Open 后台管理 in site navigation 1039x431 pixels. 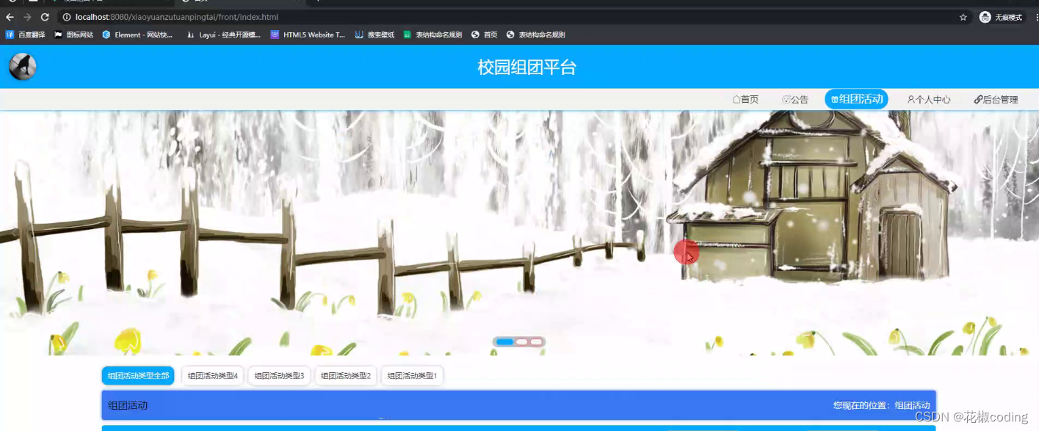pyautogui.click(x=996, y=100)
